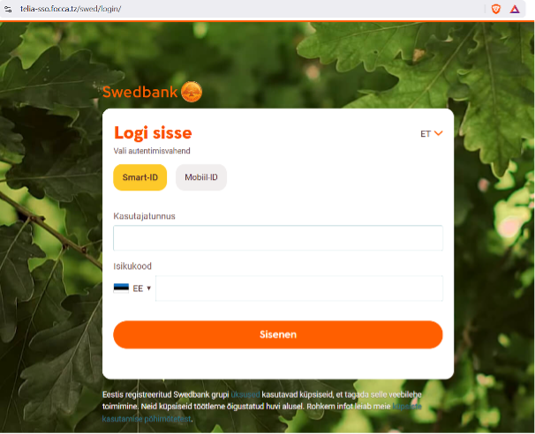This screenshot has height=434, width=535.
Task: Open the üksused link
Action: [245, 394]
